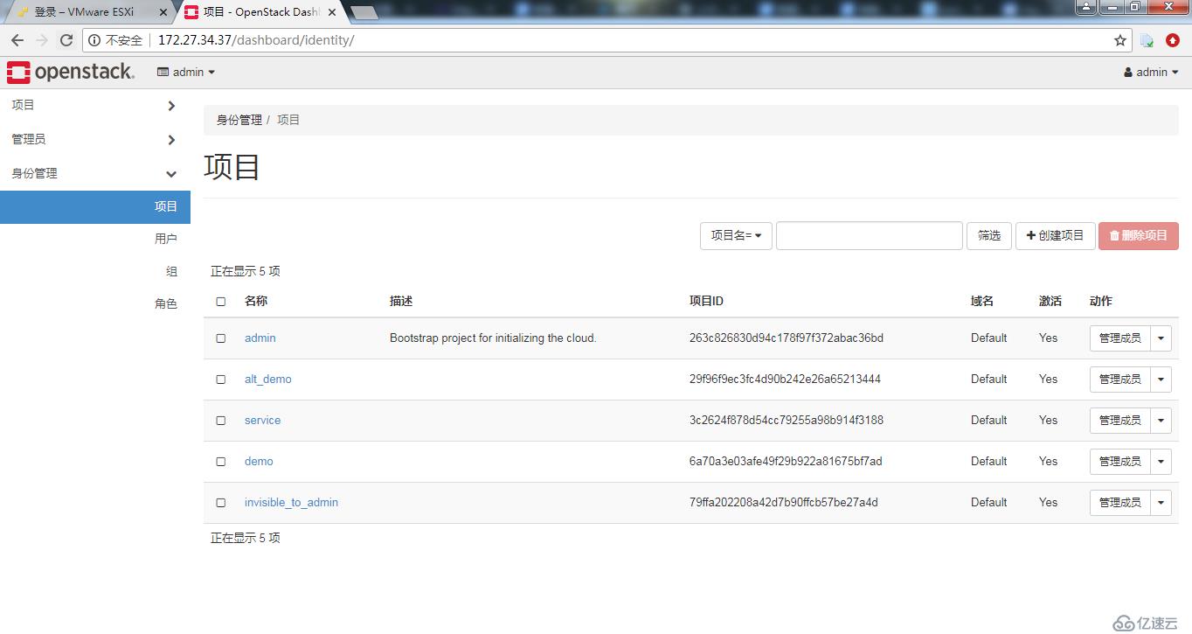This screenshot has height=634, width=1192.
Task: Open the admin project link
Action: [x=260, y=338]
